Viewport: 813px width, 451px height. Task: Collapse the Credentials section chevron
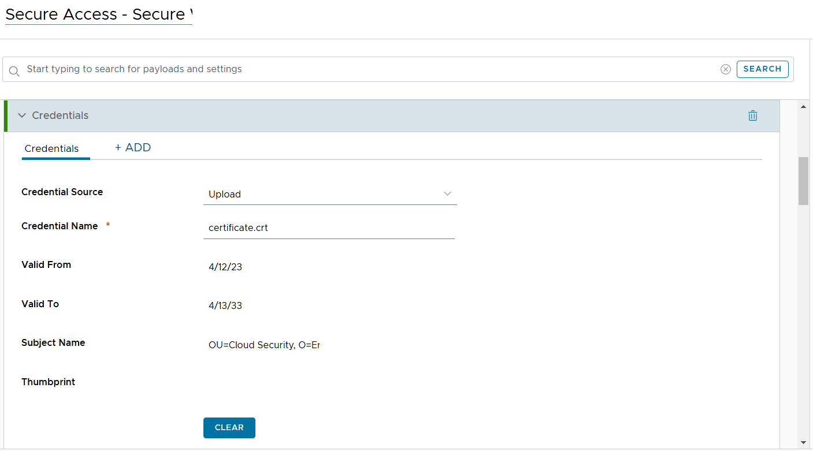point(22,115)
